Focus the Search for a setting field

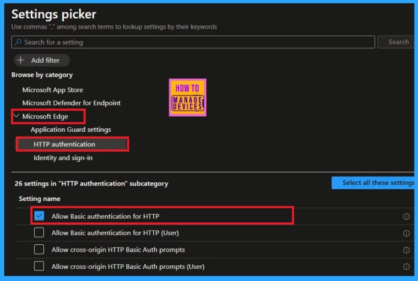click(x=193, y=42)
